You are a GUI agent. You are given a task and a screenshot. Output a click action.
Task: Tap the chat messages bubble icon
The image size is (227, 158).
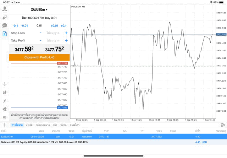coord(5,25)
